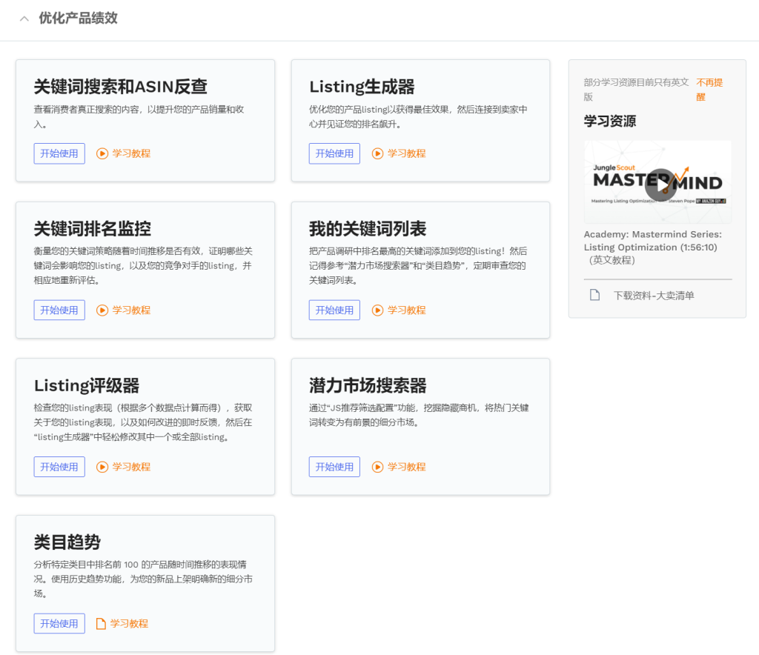Image resolution: width=759 pixels, height=655 pixels.
Task: Click play icon for 关键词搜索和ASIN反查 tutorial
Action: tap(102, 153)
